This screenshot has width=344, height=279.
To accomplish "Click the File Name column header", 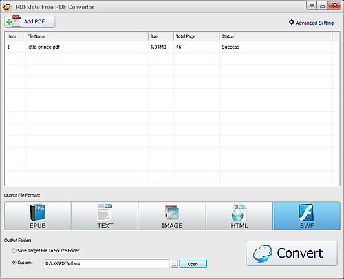I will 87,36.
